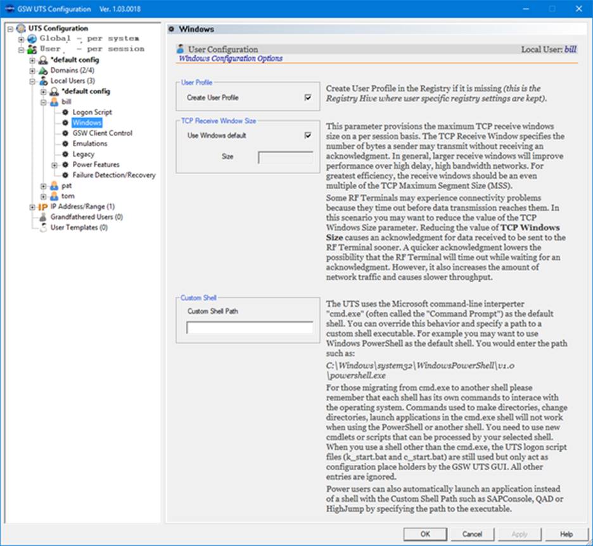Click the gear icon beside Legacy

65,154
